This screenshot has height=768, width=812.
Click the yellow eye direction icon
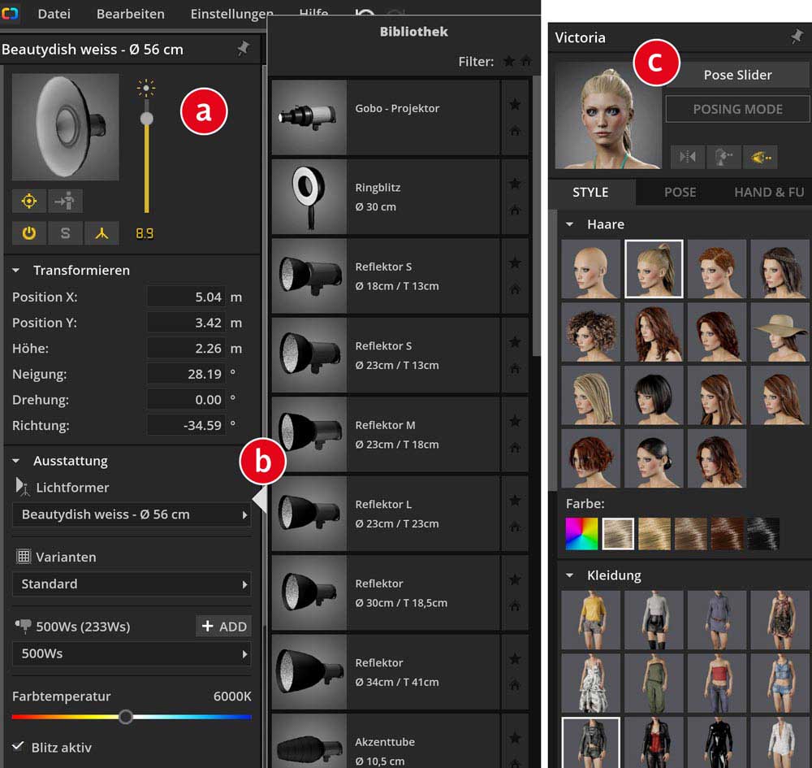tap(760, 157)
